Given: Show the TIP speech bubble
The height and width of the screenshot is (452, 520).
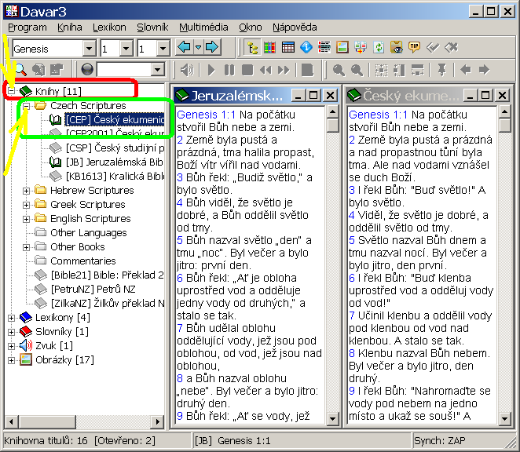Looking at the screenshot, I should tap(414, 48).
